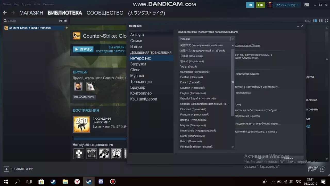The height and width of the screenshot is (186, 330).
Task: Click the language list scroll-down arrow
Action: (233, 147)
